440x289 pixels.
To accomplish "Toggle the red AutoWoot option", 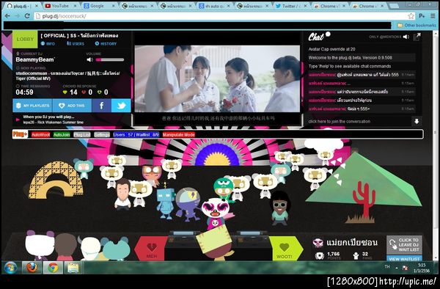I will (x=40, y=135).
